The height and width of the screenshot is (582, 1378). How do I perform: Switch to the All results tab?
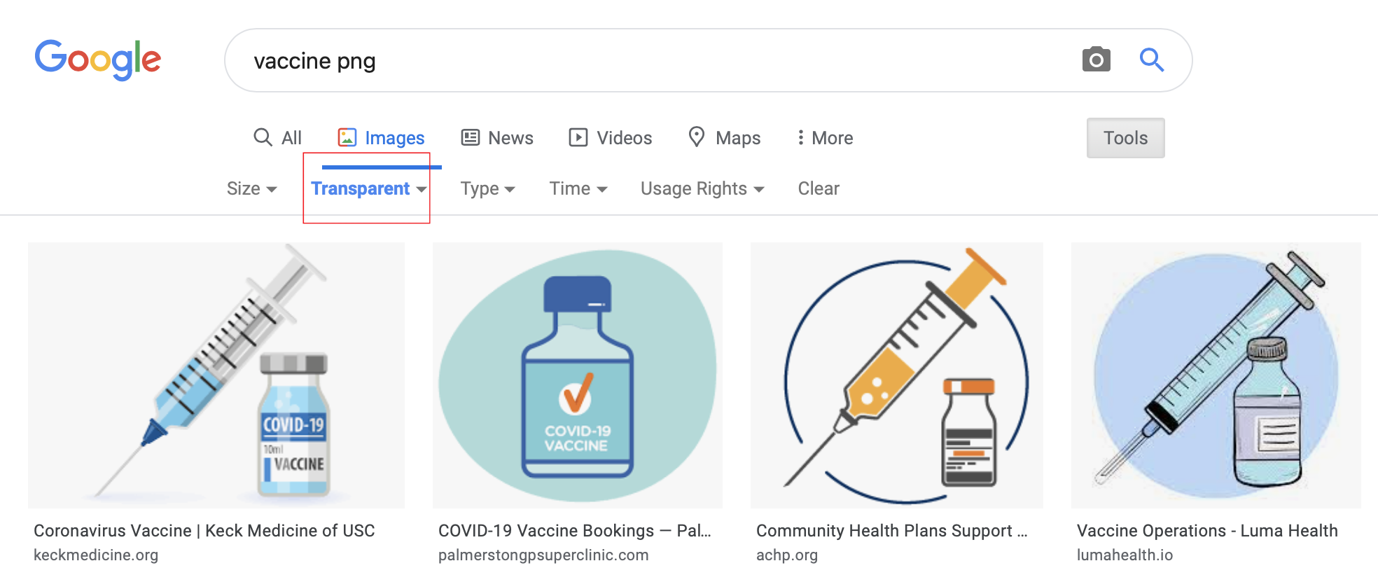click(x=278, y=138)
